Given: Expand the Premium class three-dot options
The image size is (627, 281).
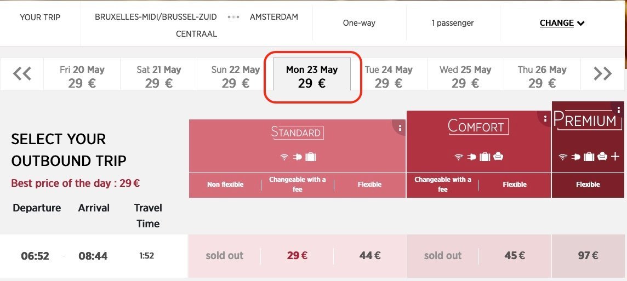Looking at the screenshot, I should pyautogui.click(x=619, y=110).
